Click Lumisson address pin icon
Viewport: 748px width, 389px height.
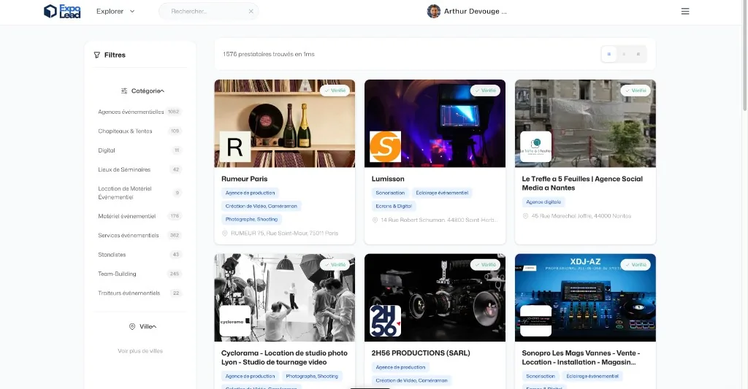[375, 220]
